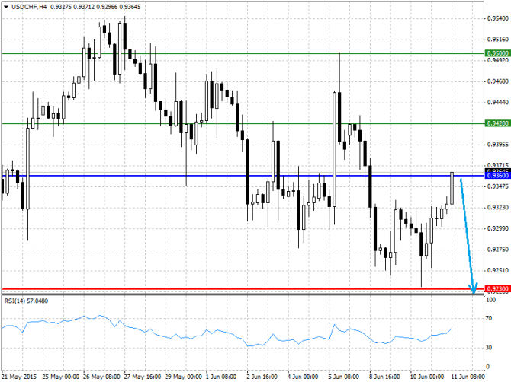Click the OHLC values starting 0.93275
The height and width of the screenshot is (382, 511).
click(95, 7)
